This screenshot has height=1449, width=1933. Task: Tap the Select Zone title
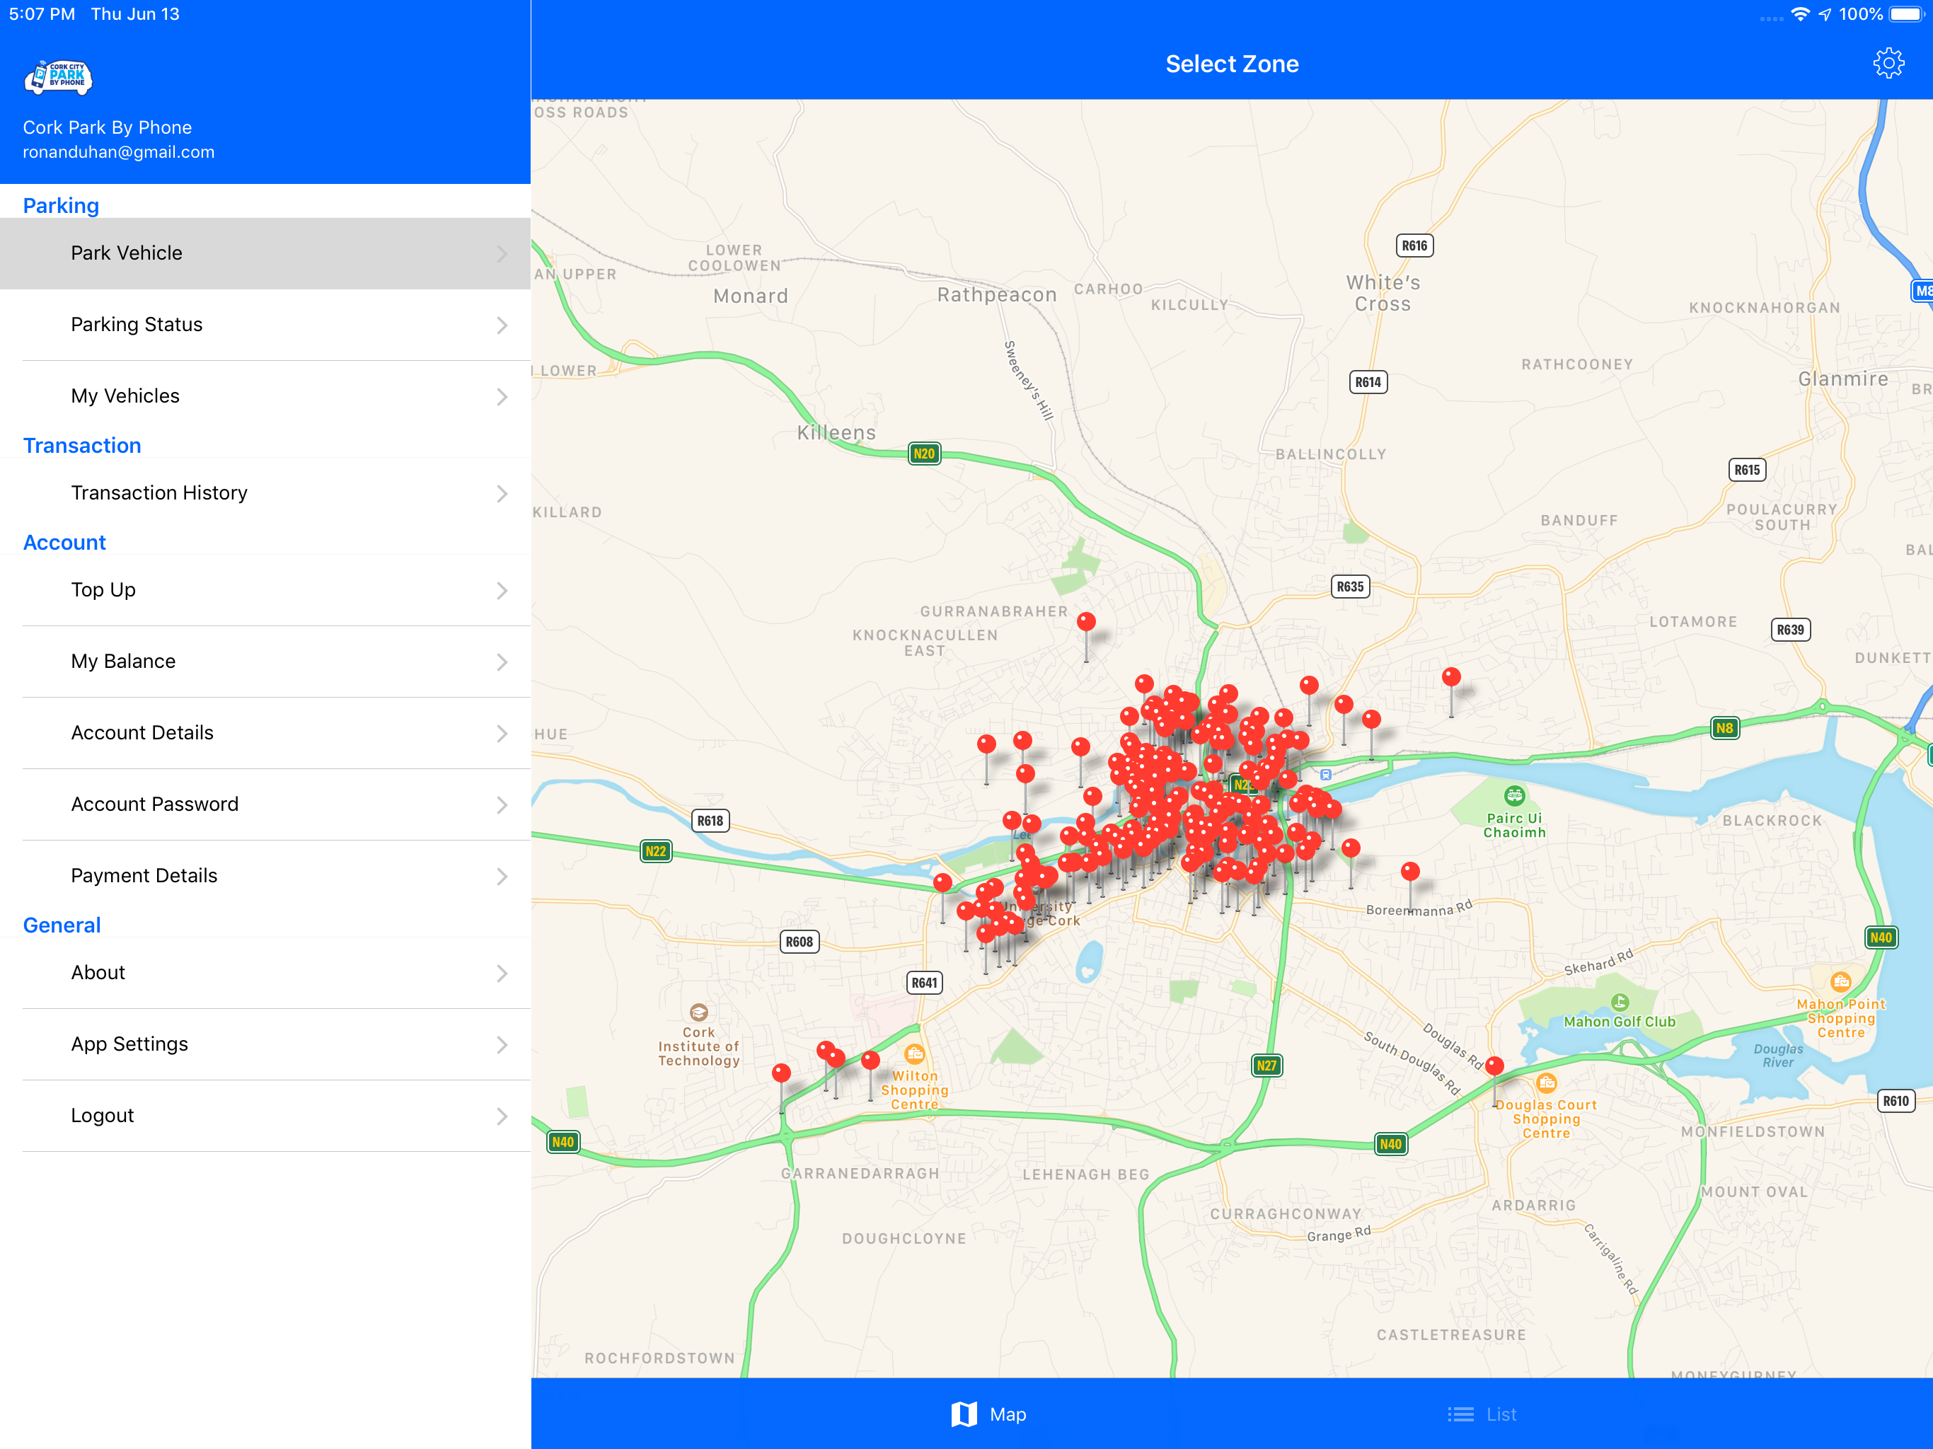pyautogui.click(x=1231, y=64)
